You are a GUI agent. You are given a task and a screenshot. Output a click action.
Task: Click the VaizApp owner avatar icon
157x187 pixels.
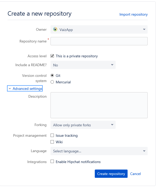(x=55, y=29)
